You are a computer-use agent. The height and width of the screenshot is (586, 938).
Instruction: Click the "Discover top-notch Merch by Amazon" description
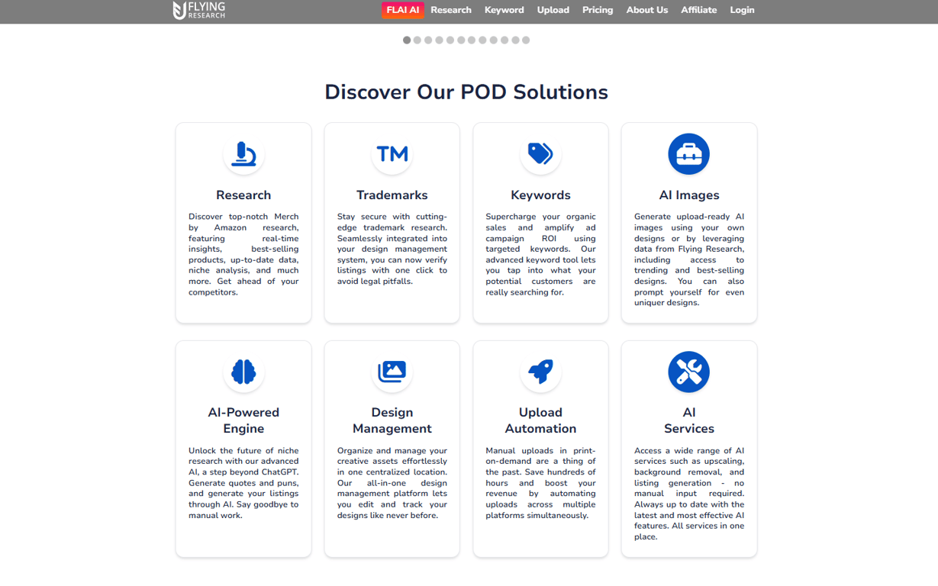tap(243, 254)
